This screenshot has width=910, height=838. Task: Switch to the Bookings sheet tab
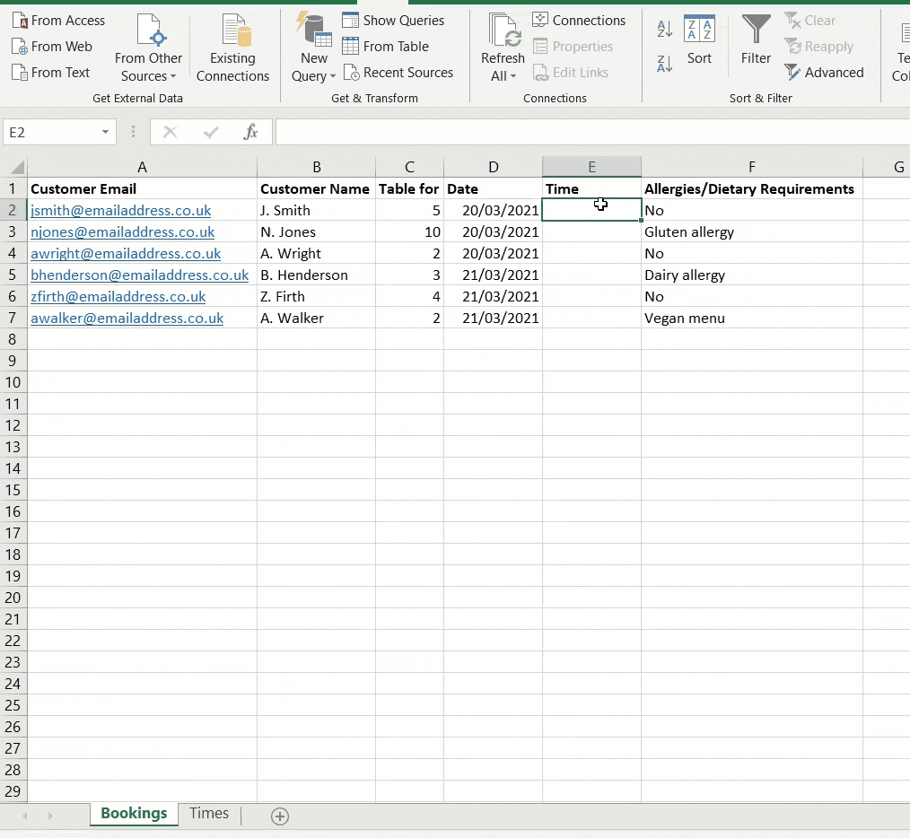[x=133, y=814]
